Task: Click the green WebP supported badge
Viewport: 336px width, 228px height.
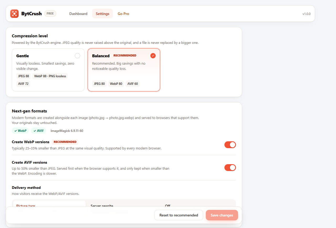Action: [20, 131]
